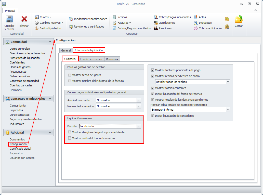Screen dimensions: 263x195
Task: Open Cambios masivos gear option
Action: (x=49, y=23)
